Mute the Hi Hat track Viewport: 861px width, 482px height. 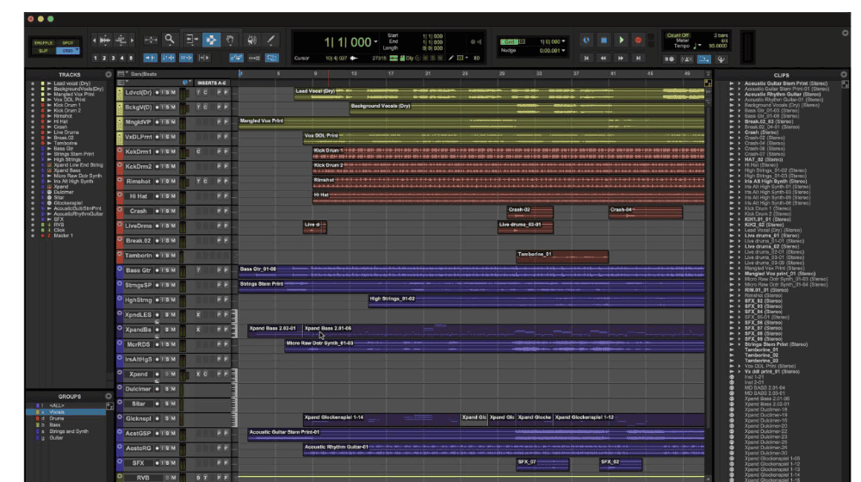[173, 195]
